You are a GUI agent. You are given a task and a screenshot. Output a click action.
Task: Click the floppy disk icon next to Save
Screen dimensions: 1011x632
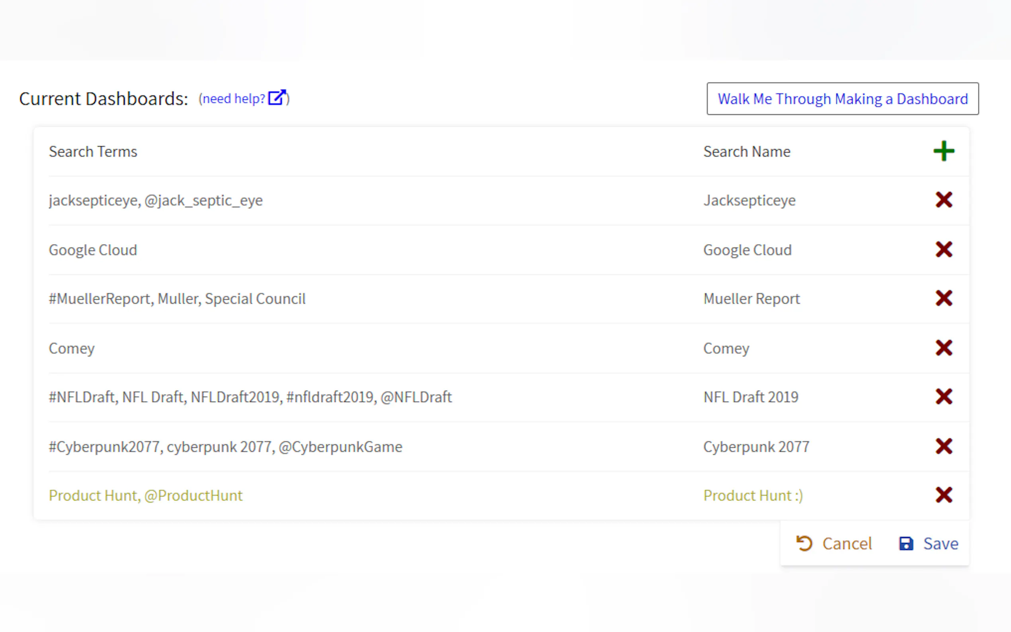906,543
